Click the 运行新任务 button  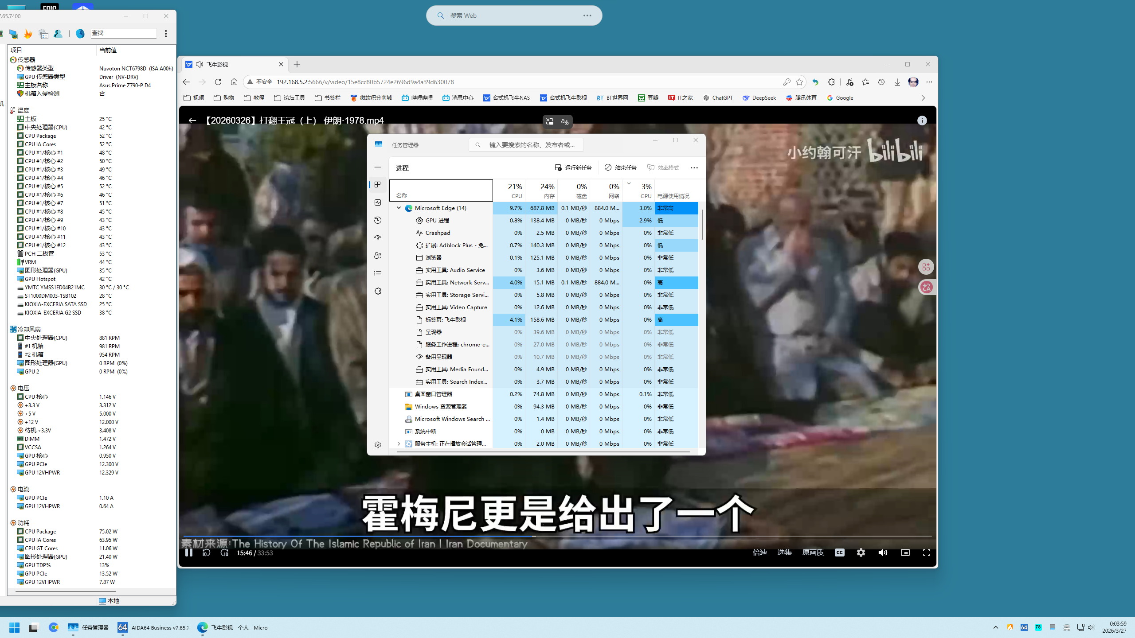(x=573, y=167)
